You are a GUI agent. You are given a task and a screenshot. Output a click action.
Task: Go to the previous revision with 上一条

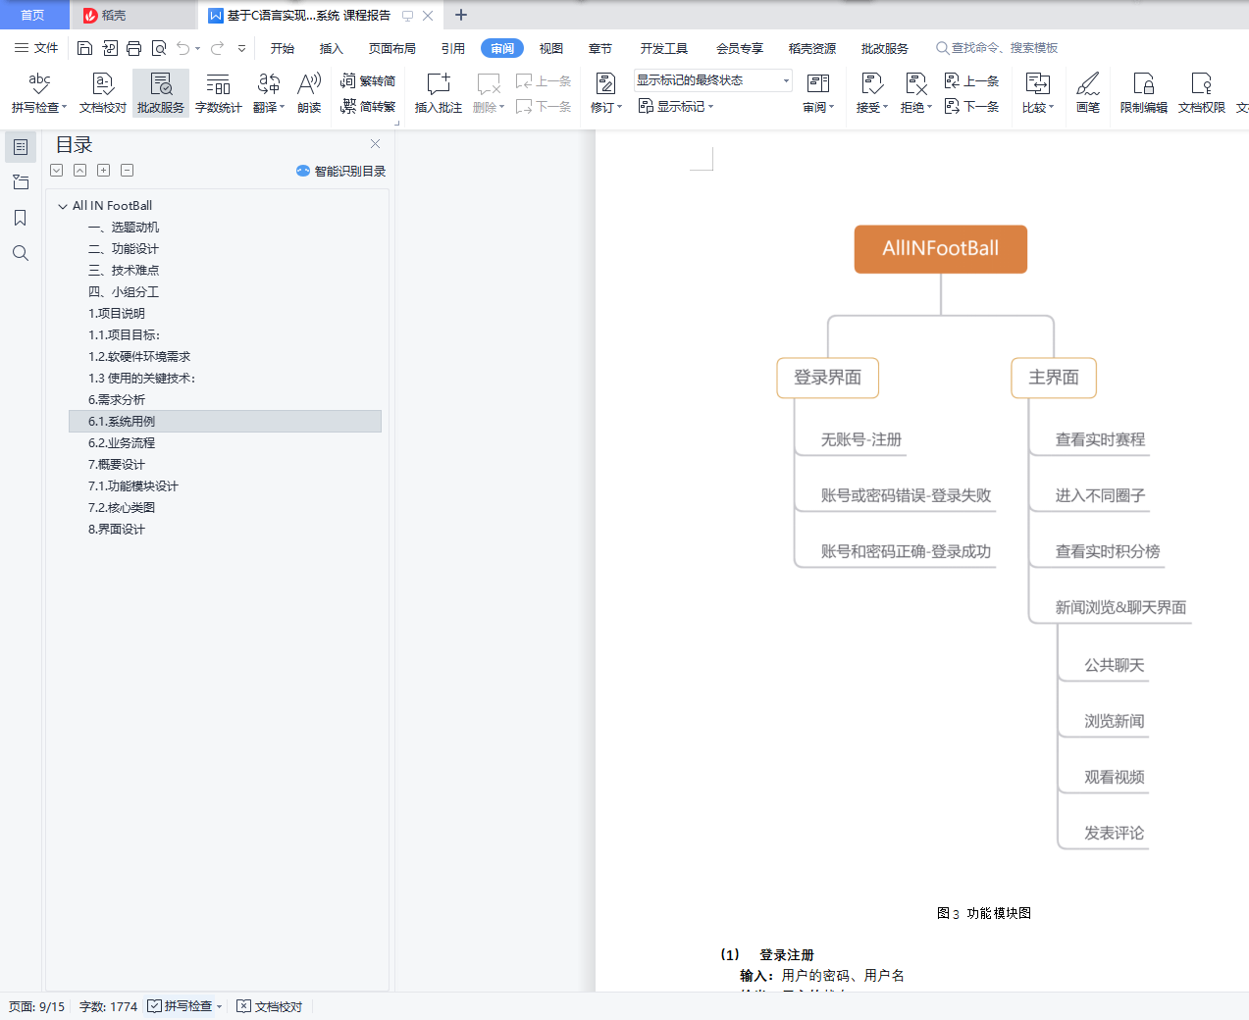click(971, 81)
